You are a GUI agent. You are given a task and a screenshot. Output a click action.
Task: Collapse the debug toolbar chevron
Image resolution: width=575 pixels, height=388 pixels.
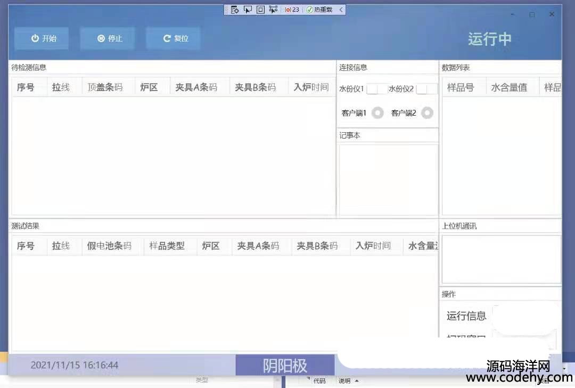coord(341,10)
